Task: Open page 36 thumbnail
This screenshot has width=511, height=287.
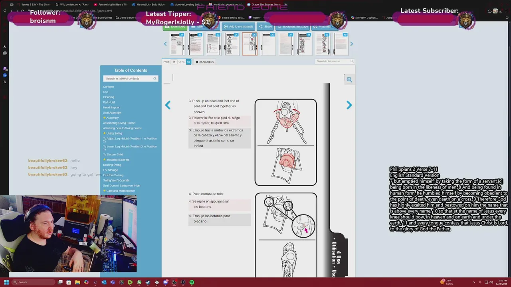Action: click(x=268, y=44)
